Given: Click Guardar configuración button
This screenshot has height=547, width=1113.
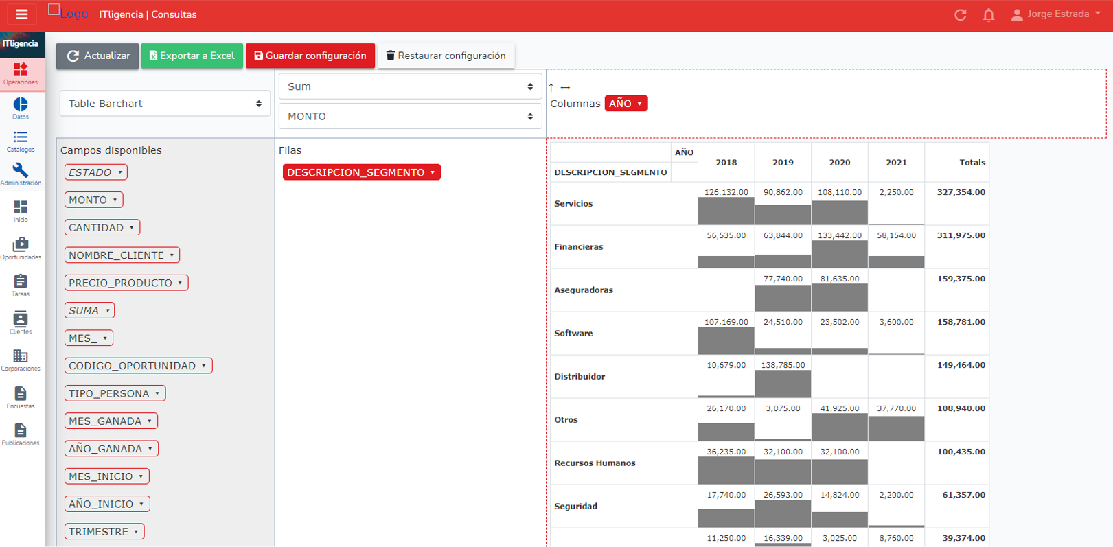Looking at the screenshot, I should [x=310, y=56].
